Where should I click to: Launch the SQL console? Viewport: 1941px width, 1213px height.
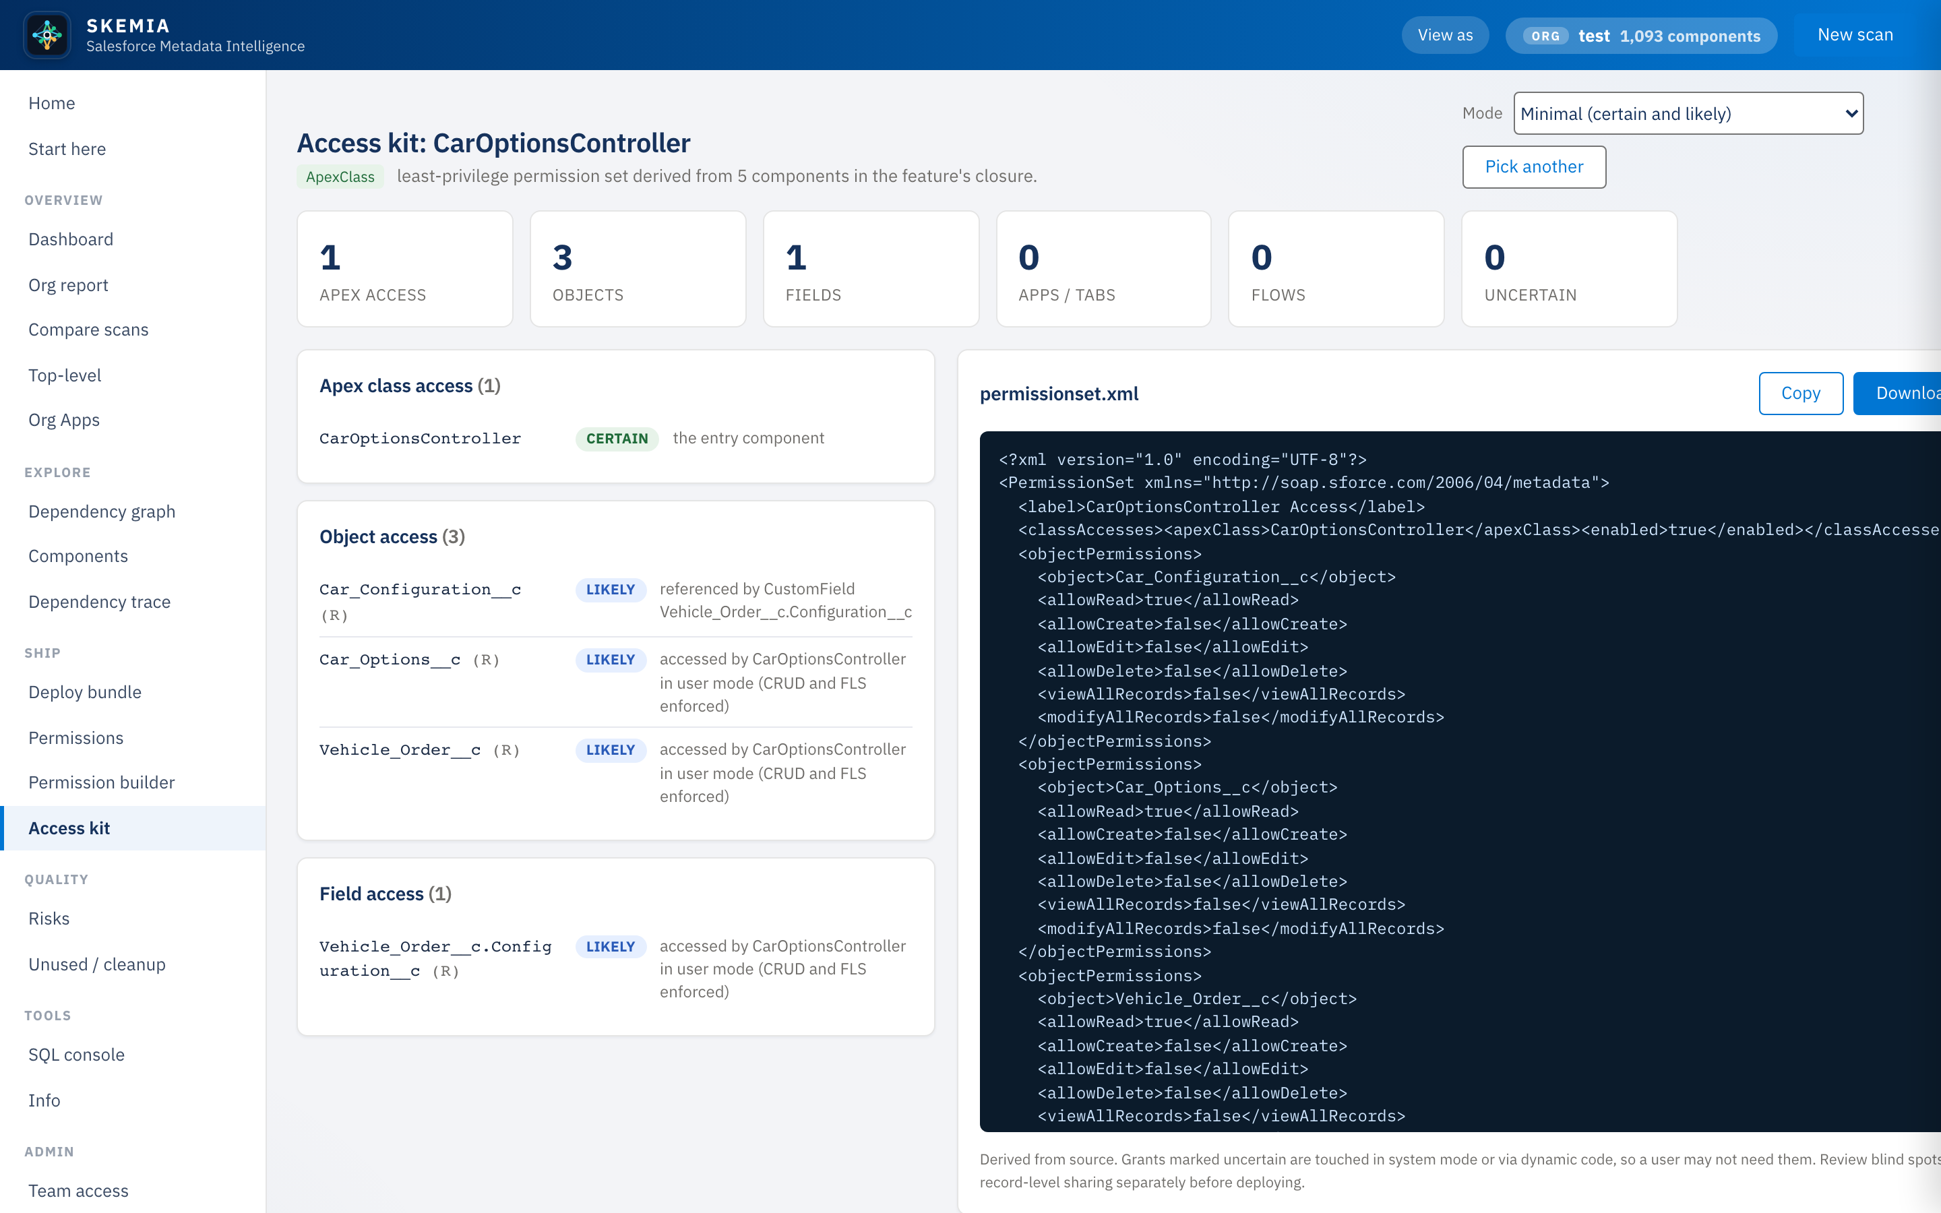133,1055
